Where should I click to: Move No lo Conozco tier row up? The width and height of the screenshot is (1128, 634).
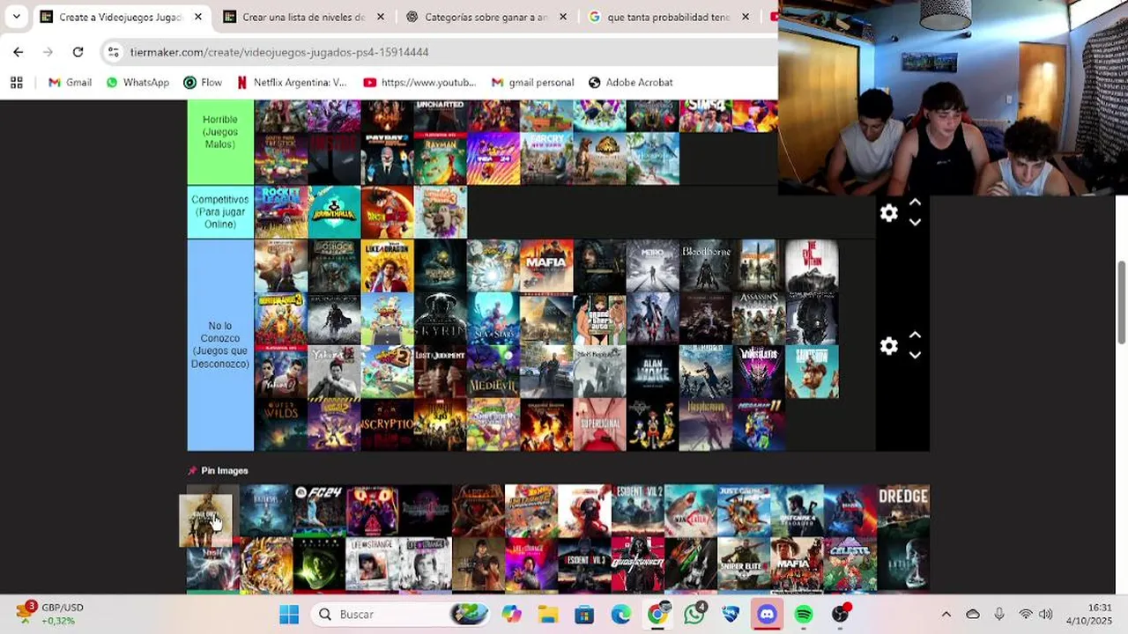click(x=915, y=335)
